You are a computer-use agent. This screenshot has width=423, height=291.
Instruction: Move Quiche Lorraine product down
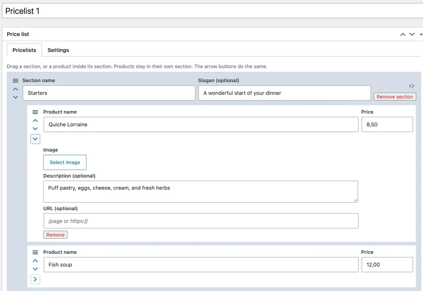[x=35, y=128]
